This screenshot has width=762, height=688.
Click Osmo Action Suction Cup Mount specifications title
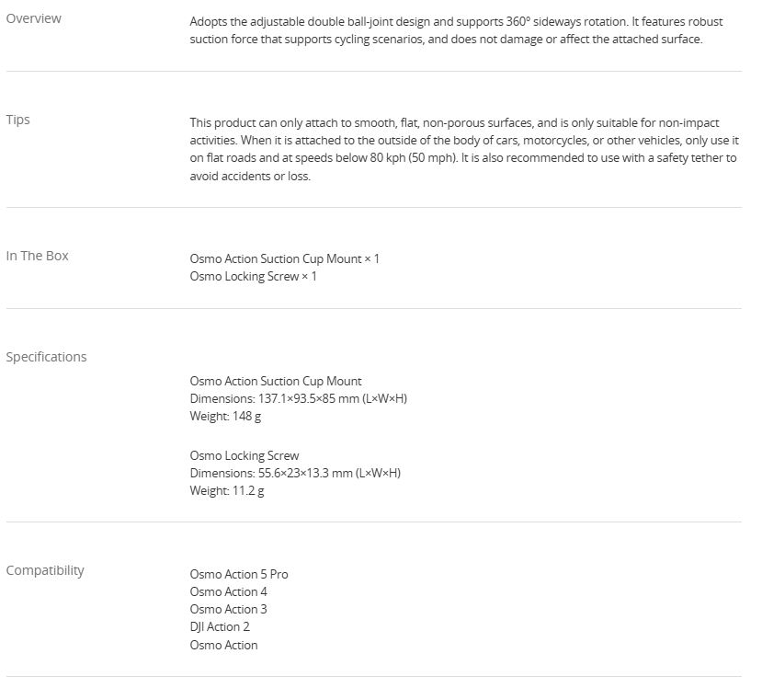coord(276,381)
